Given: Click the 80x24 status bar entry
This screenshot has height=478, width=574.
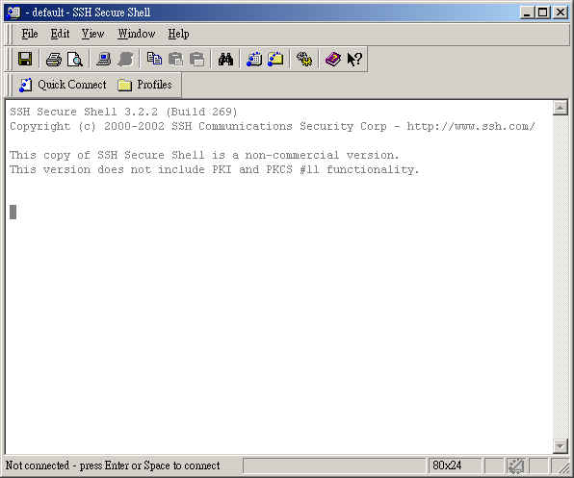Looking at the screenshot, I should (447, 465).
